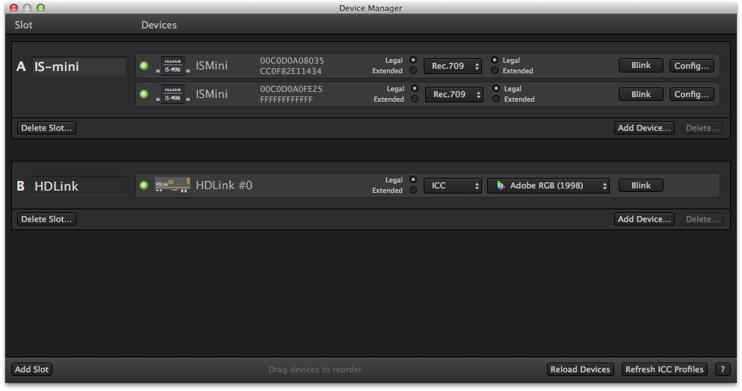Open help with the question mark button
The image size is (742, 391).
point(723,369)
